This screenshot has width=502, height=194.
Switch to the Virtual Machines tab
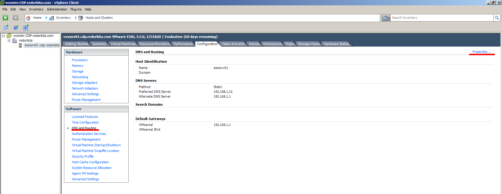click(x=123, y=44)
